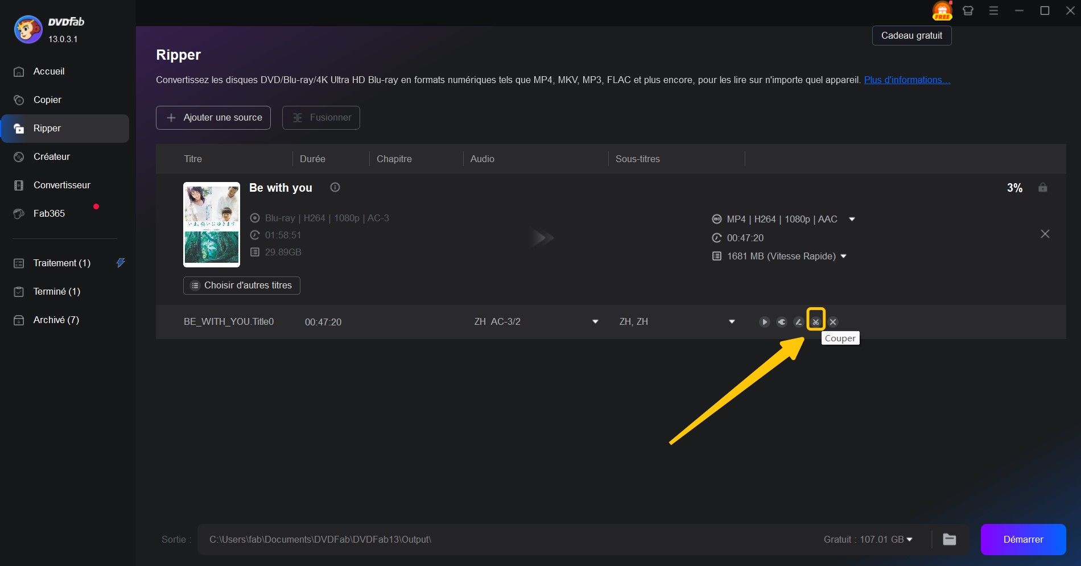Click the BE_WITH_YOU.Title0 title name
The image size is (1081, 566).
229,322
